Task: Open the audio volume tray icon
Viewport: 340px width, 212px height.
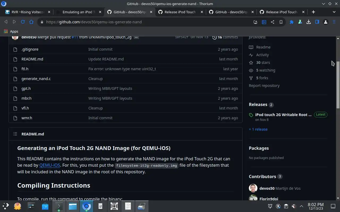Action: coord(294,206)
